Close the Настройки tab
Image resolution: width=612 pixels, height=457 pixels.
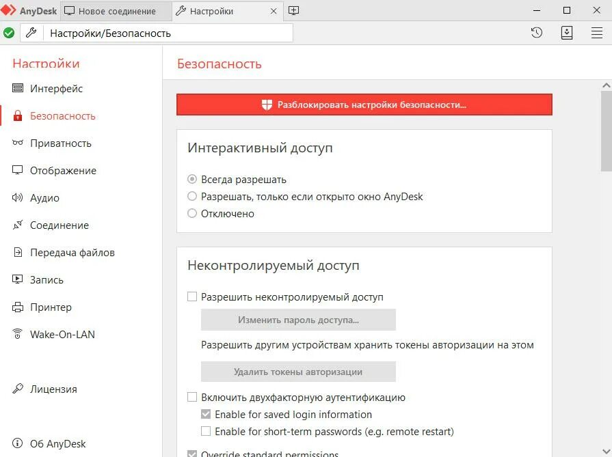(x=274, y=12)
